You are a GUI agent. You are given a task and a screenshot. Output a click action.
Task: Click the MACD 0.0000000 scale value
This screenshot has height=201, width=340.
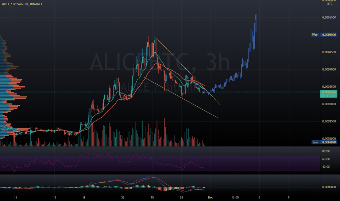[x=329, y=187]
